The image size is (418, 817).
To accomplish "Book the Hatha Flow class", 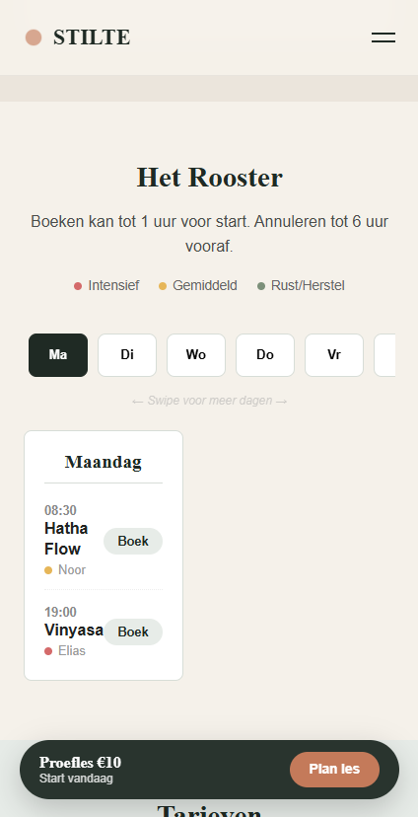I will [x=133, y=541].
